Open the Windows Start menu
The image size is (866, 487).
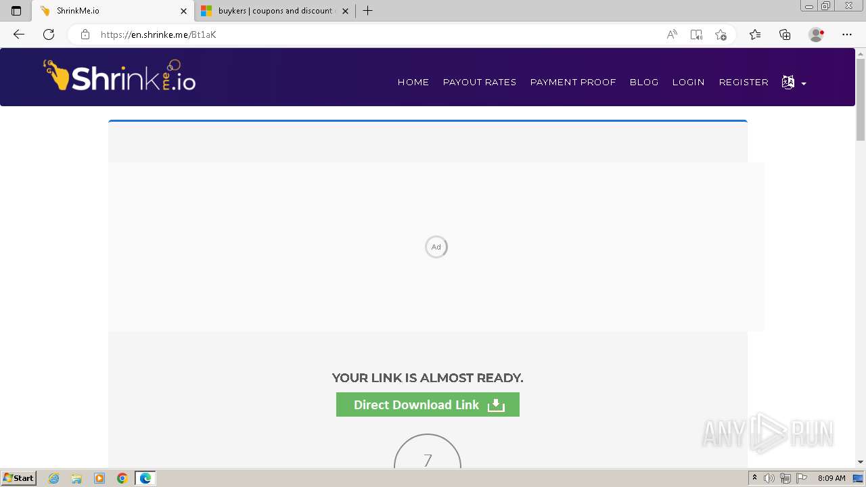[x=18, y=478]
